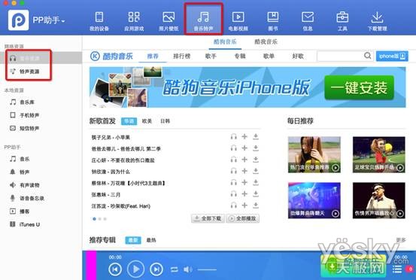Click song title 张惠妹 - 三月
Viewport: 416px width, 280px height.
click(105, 195)
